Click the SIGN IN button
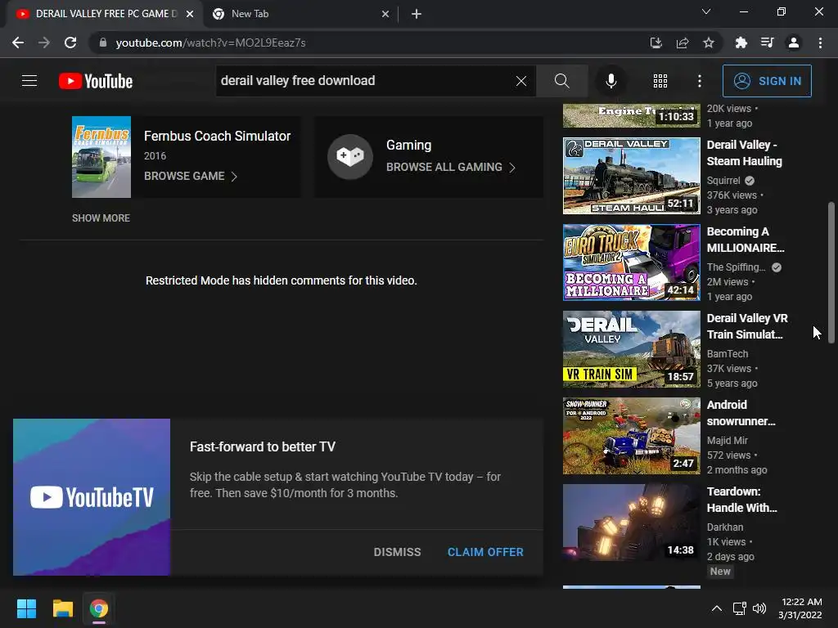838x628 pixels. click(x=767, y=81)
